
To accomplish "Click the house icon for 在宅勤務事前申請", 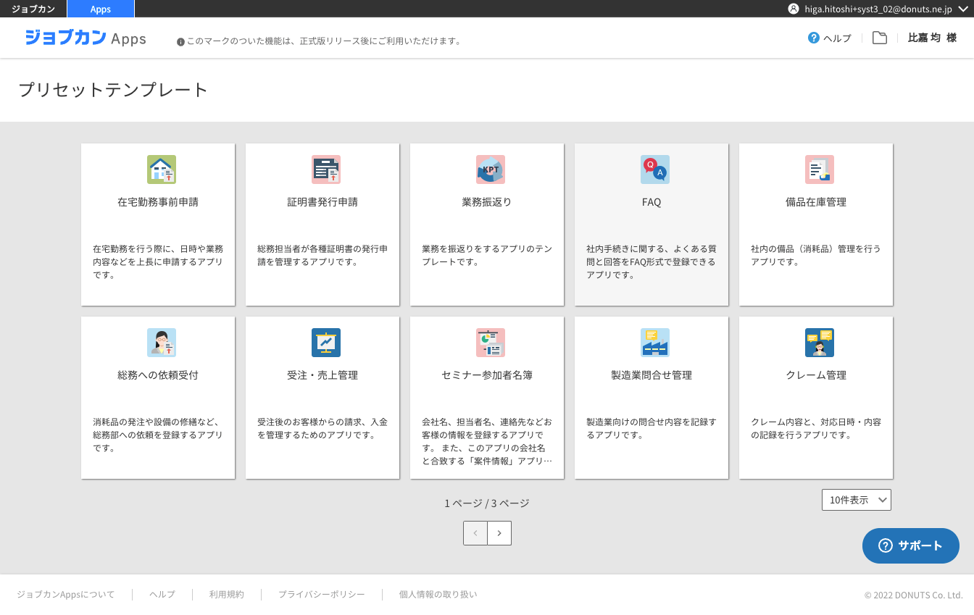I will click(x=161, y=170).
